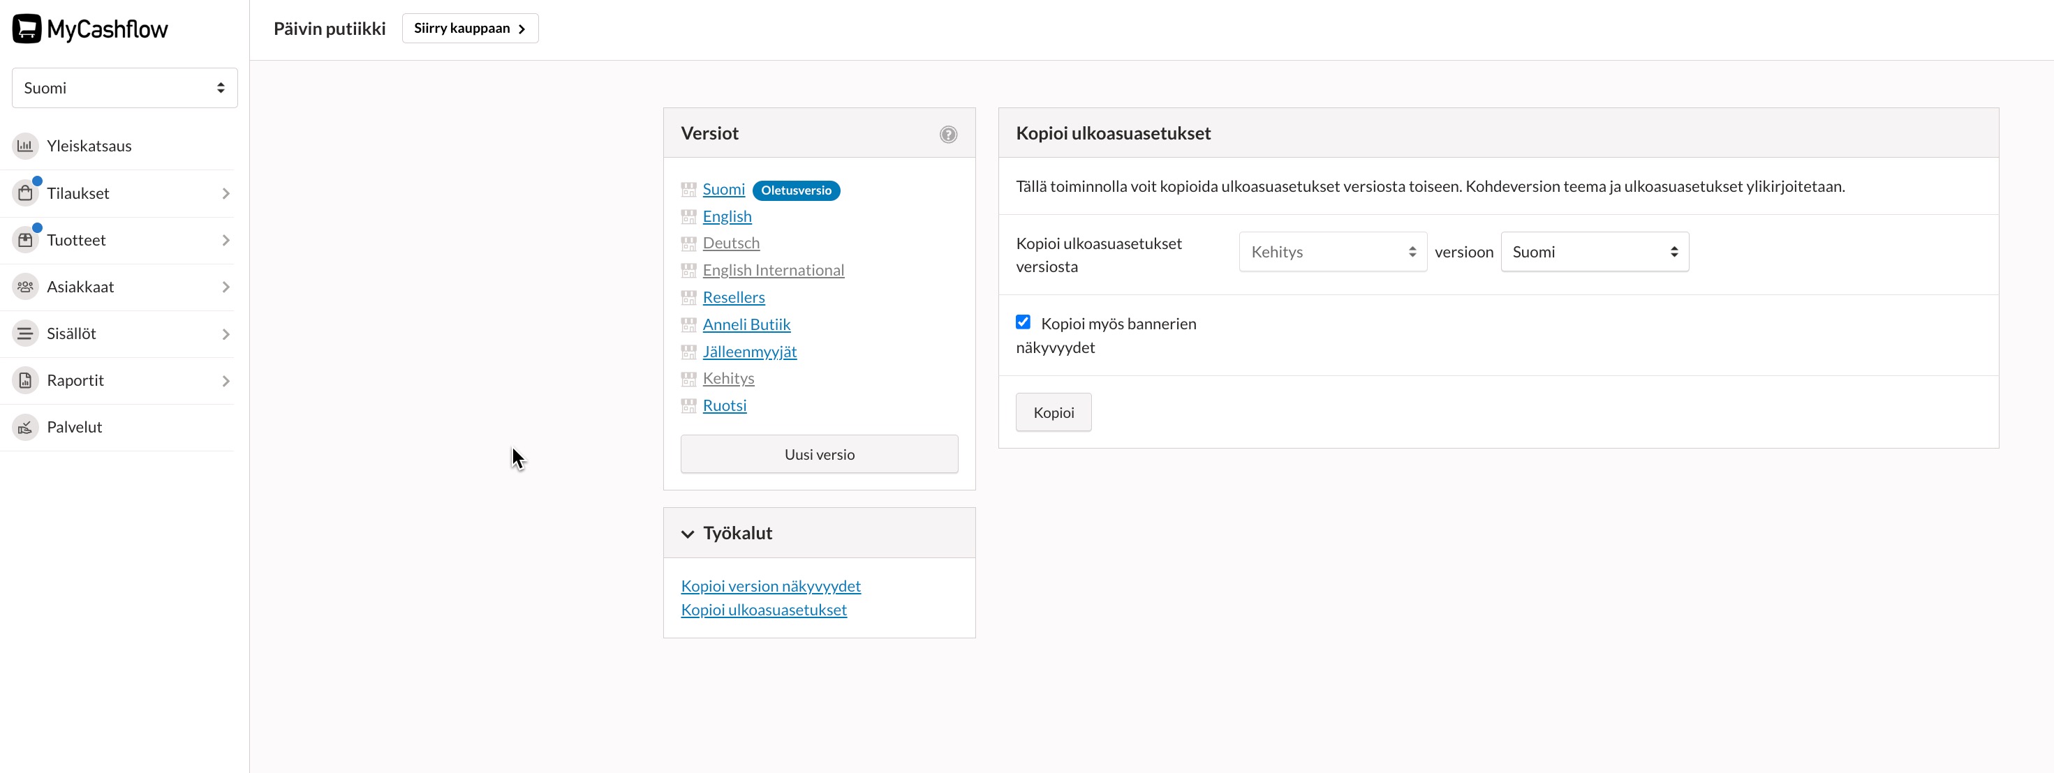Open the source version Kehitys dropdown
The width and height of the screenshot is (2054, 773).
pos(1331,252)
